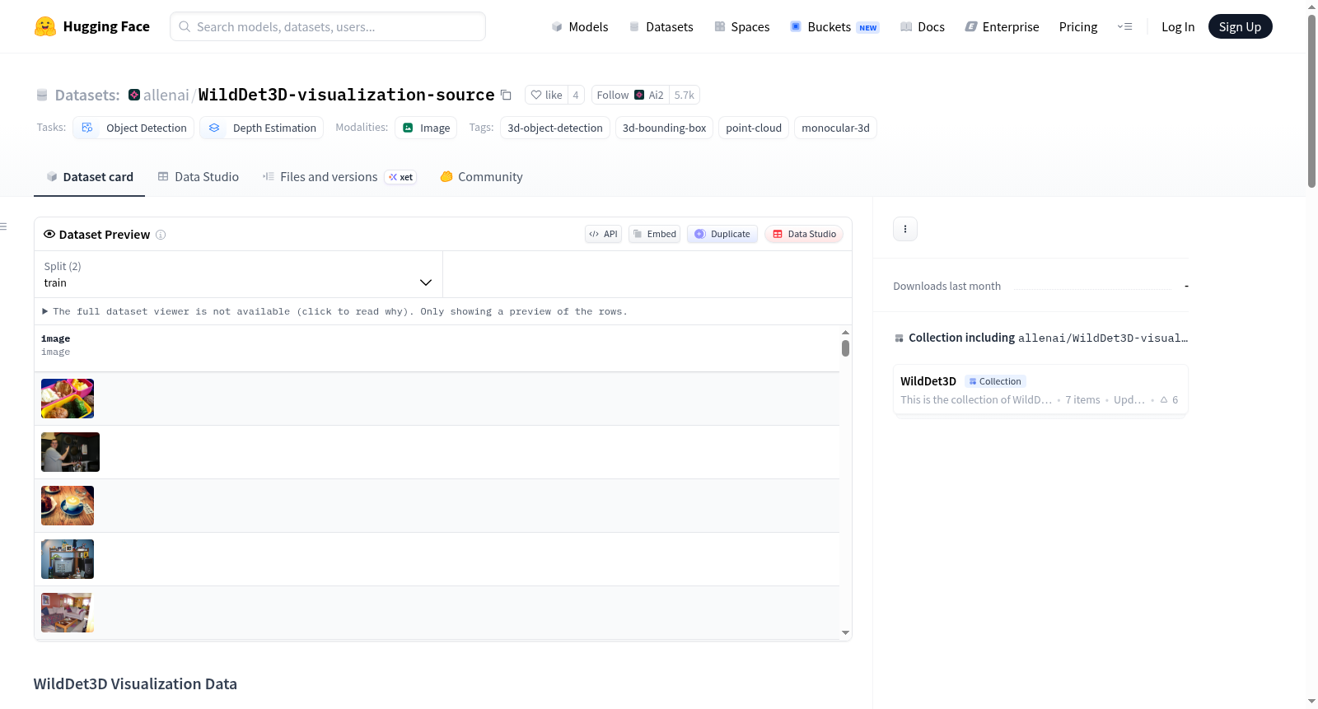1318x709 pixels.
Task: Open the bento lunch box image thumbnail
Action: 68,399
